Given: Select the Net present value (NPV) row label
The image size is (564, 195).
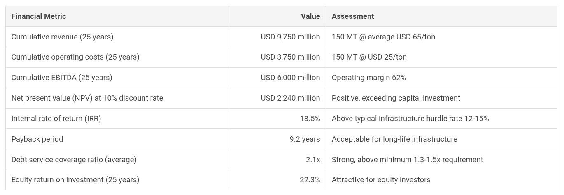Looking at the screenshot, I should pyautogui.click(x=87, y=98).
